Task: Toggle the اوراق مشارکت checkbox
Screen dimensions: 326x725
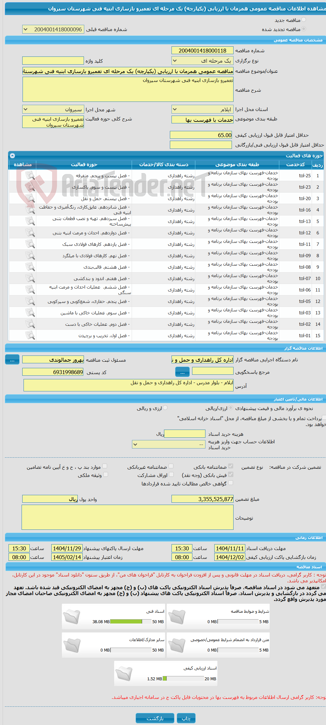Action: 171,474
